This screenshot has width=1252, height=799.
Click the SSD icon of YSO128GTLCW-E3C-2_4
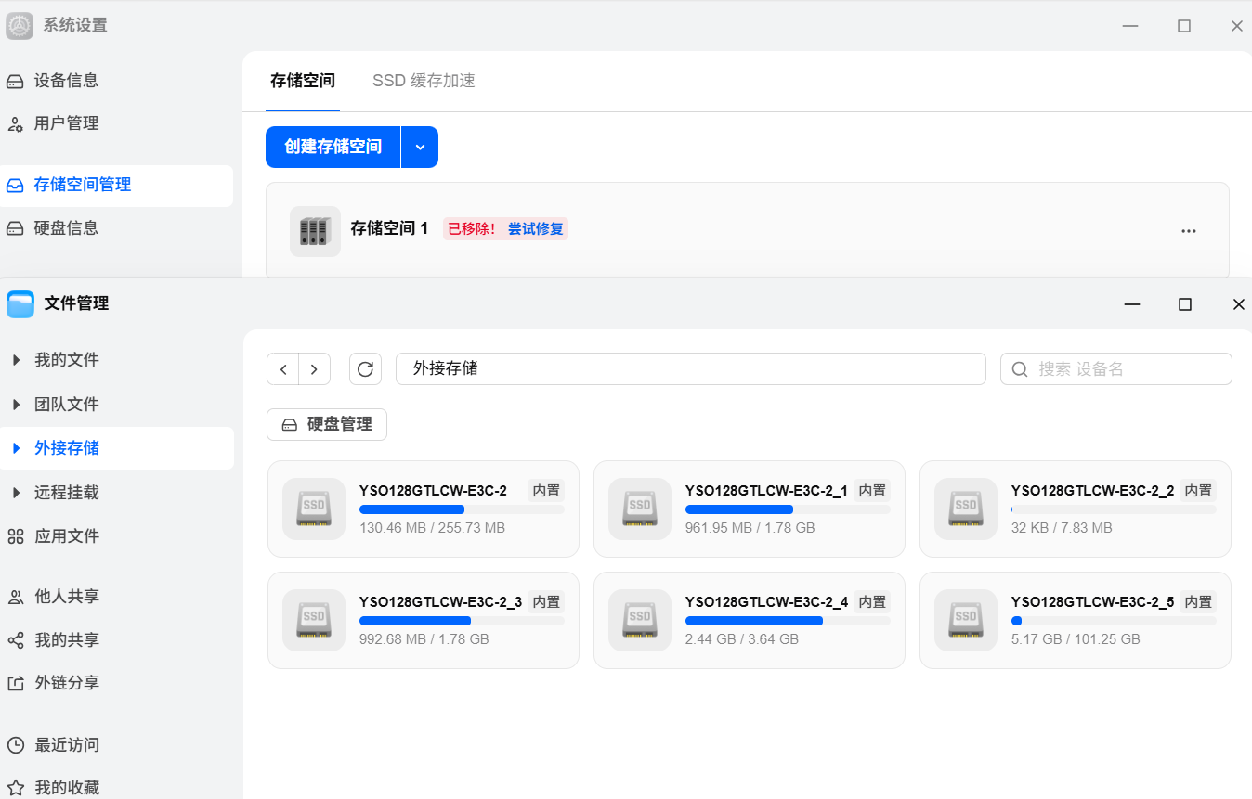pos(640,620)
